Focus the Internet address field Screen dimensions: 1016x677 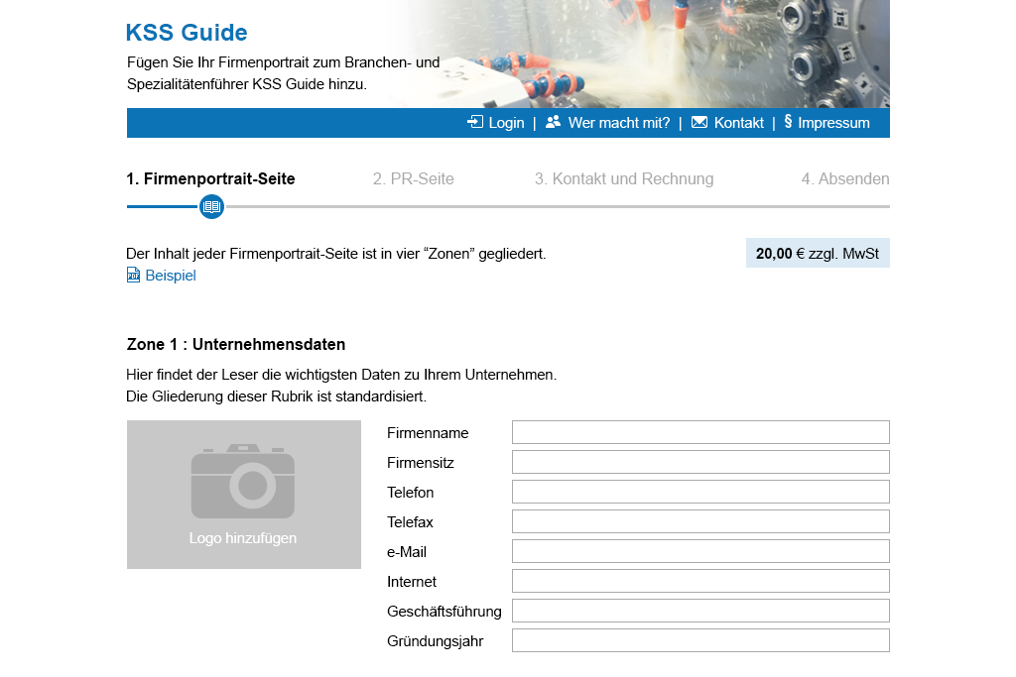tap(700, 581)
